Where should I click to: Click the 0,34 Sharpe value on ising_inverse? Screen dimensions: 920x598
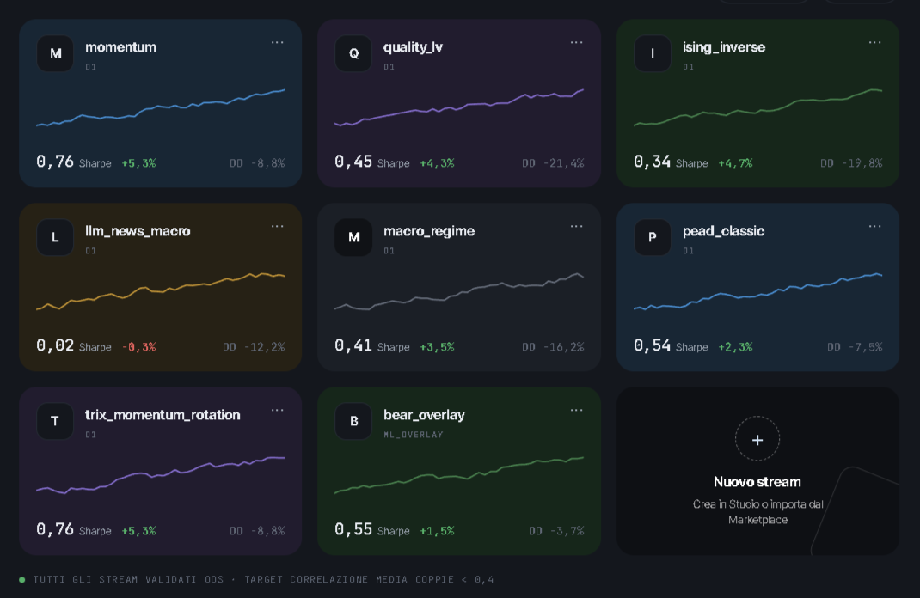click(653, 162)
